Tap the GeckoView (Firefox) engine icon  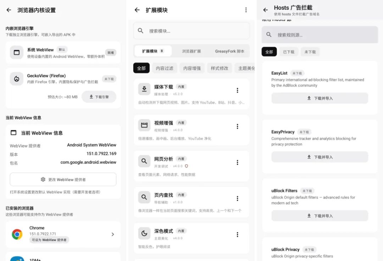click(17, 79)
